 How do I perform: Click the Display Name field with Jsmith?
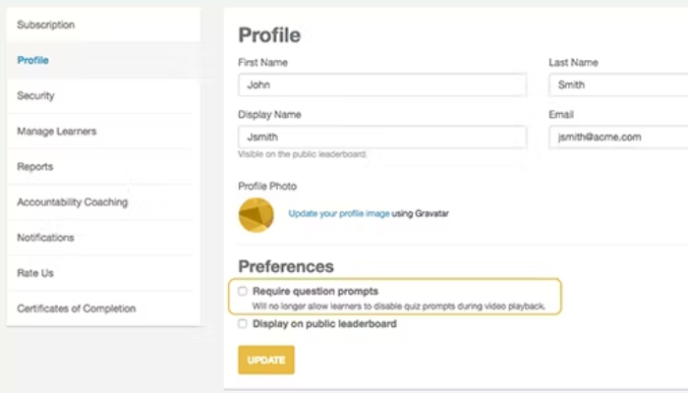tap(381, 138)
